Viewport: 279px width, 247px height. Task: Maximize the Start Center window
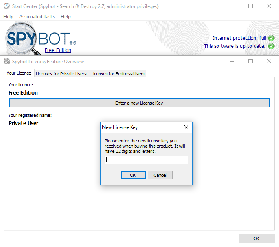click(x=251, y=6)
